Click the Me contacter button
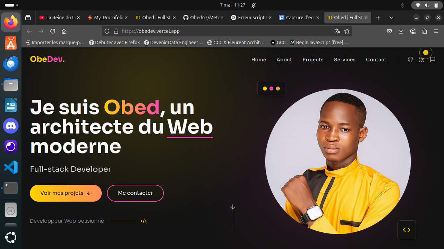Viewport: 444px width, 249px height. click(x=135, y=193)
